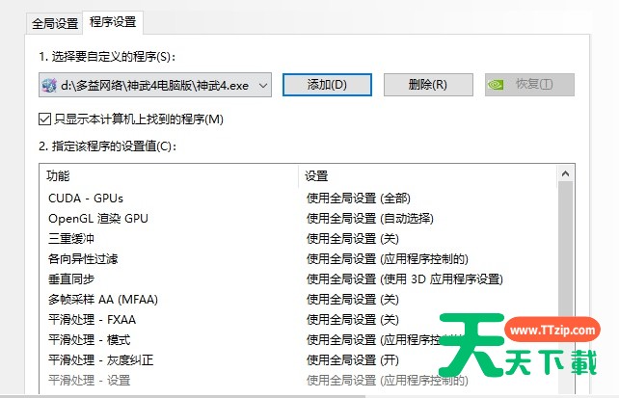The height and width of the screenshot is (398, 619).
Task: Select the 程序设置 tab
Action: point(113,22)
